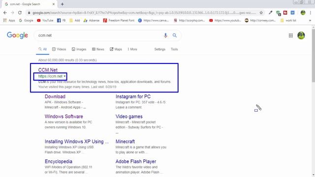Open the Adsense bookmark
315x177 pixels.
click(x=92, y=21)
